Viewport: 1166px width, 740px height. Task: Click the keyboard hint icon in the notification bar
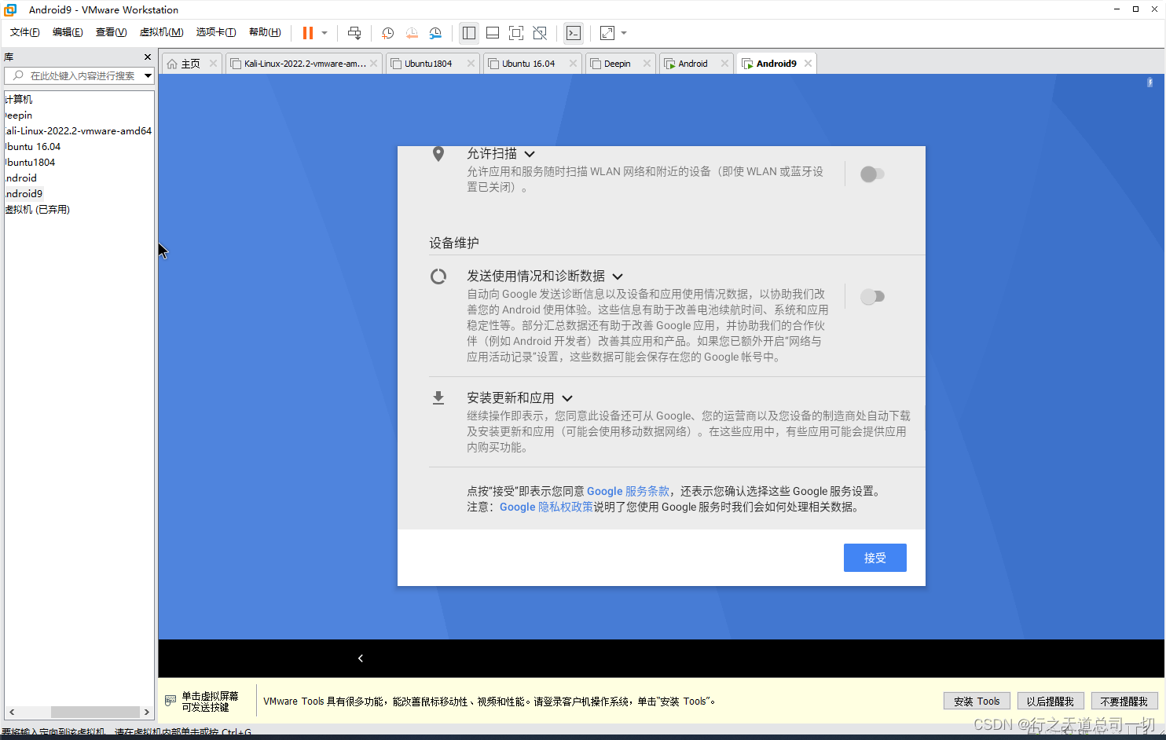click(170, 701)
